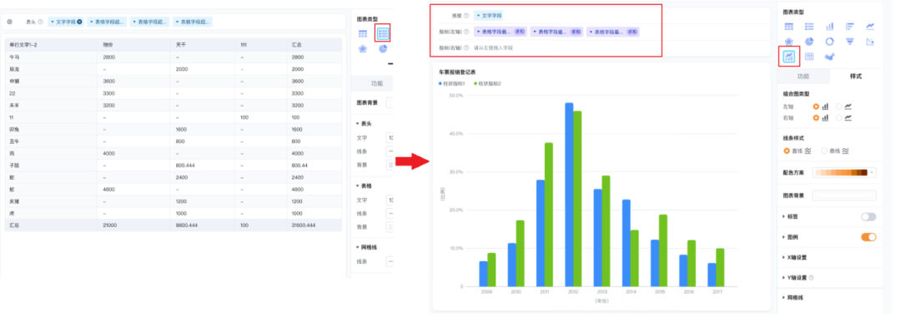Switch to the 功能 tab in right panel
This screenshot has height=332, width=901.
pos(803,77)
